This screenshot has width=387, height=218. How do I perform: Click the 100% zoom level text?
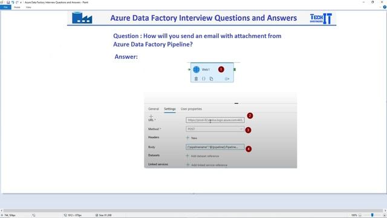(354, 216)
